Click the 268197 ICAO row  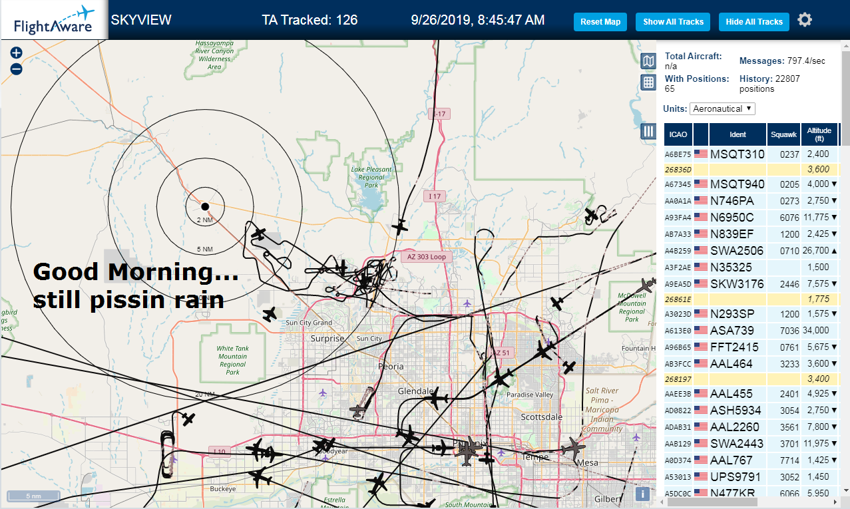tap(751, 379)
